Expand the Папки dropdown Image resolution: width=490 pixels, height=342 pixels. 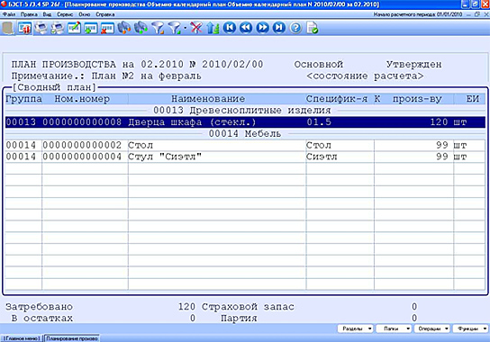394,328
